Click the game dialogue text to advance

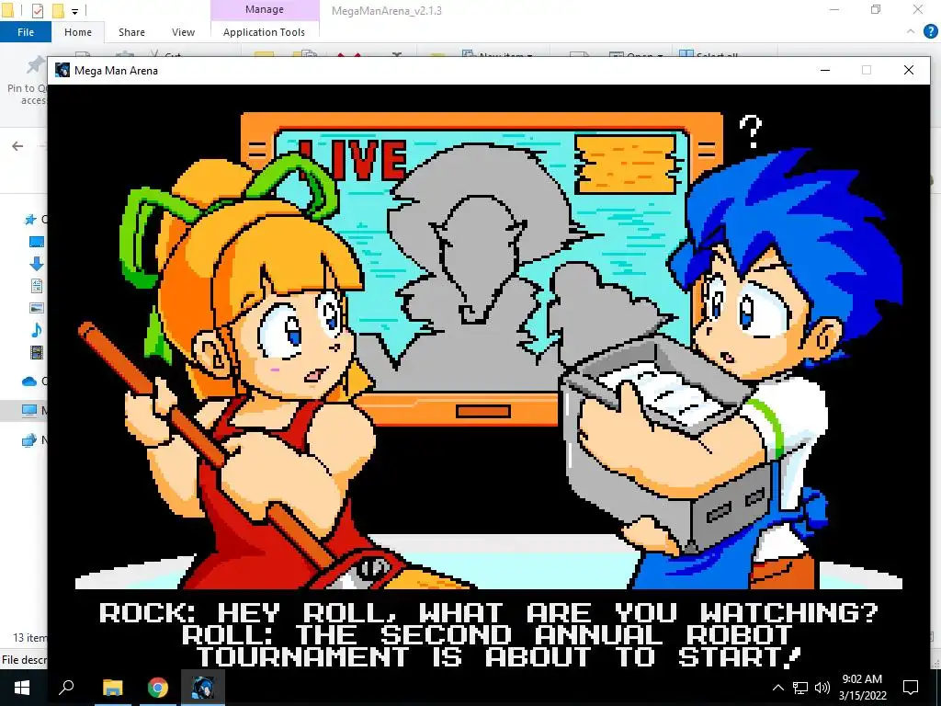tap(489, 635)
